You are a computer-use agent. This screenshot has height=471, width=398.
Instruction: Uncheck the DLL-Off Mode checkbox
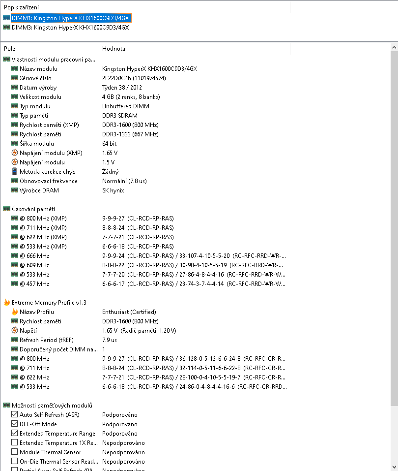click(14, 424)
